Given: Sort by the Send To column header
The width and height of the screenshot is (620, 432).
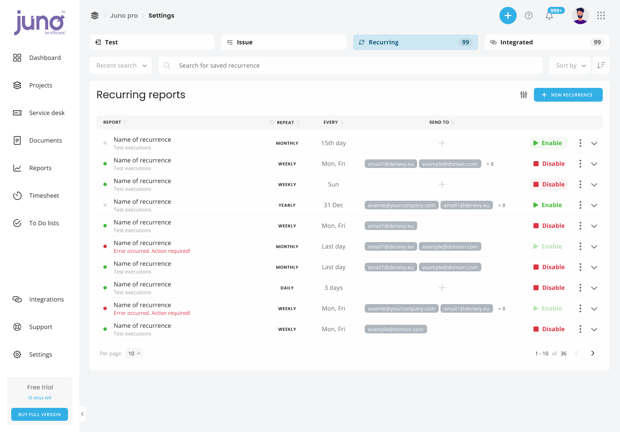Looking at the screenshot, I should pos(442,122).
